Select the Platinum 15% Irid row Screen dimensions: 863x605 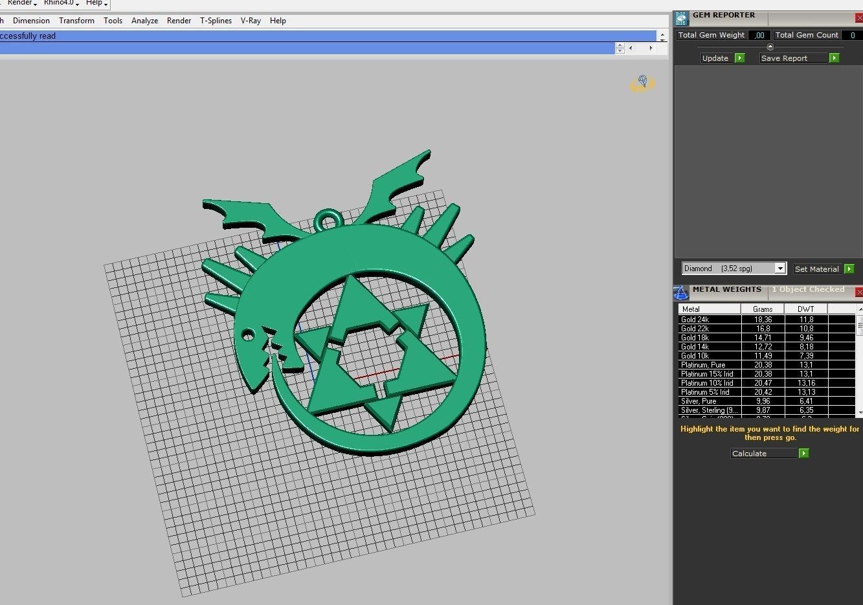(767, 374)
